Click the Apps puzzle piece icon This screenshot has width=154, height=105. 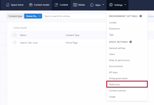[92, 5]
